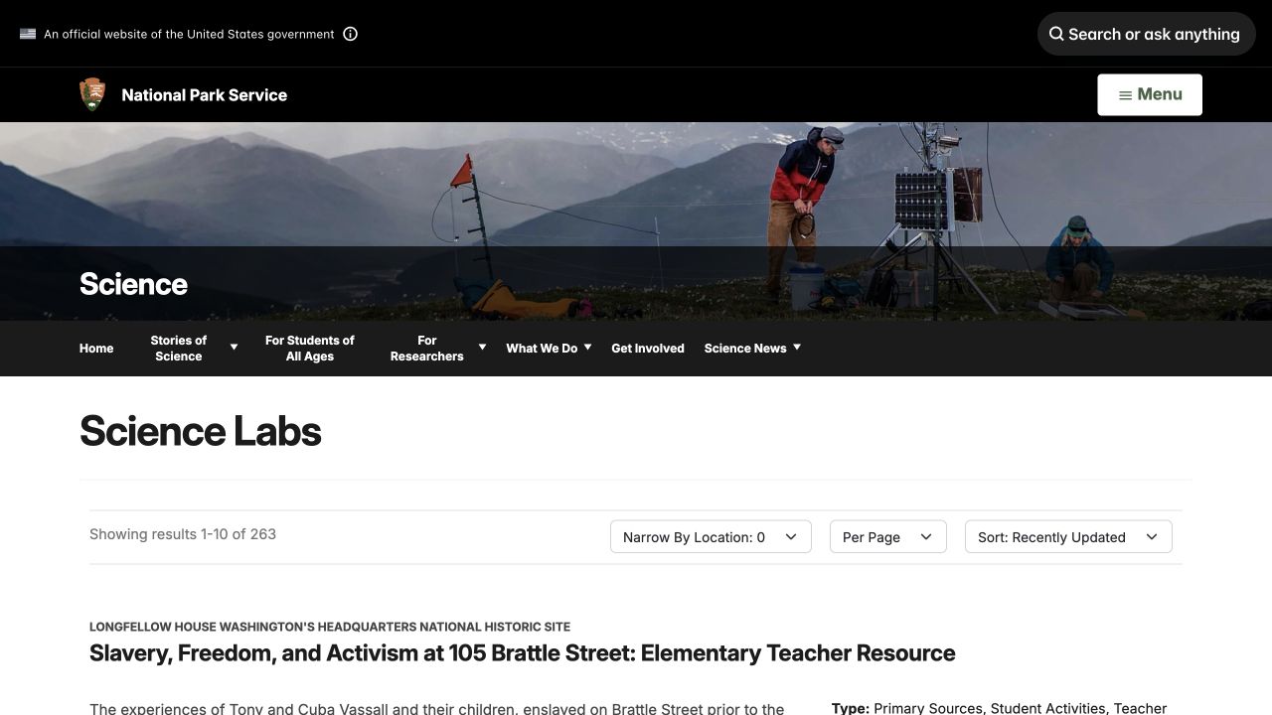Click the Science News nav link
The height and width of the screenshot is (715, 1272).
click(745, 349)
